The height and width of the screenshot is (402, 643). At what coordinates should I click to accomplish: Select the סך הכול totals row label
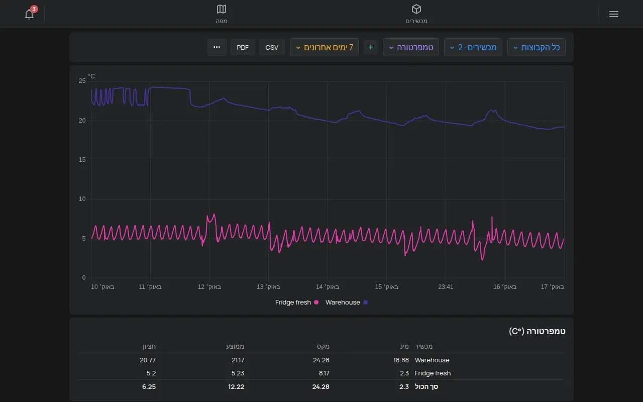coord(426,387)
